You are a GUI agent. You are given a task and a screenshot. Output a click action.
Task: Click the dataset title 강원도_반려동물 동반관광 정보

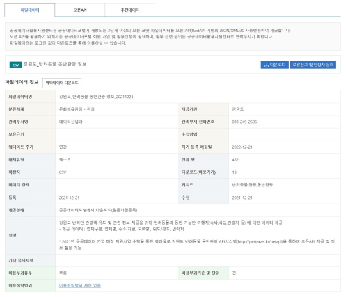point(55,64)
